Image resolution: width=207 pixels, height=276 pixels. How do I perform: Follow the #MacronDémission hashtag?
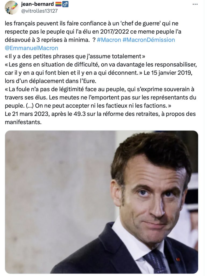coord(149,40)
